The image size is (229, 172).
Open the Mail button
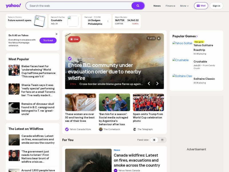click(201, 6)
